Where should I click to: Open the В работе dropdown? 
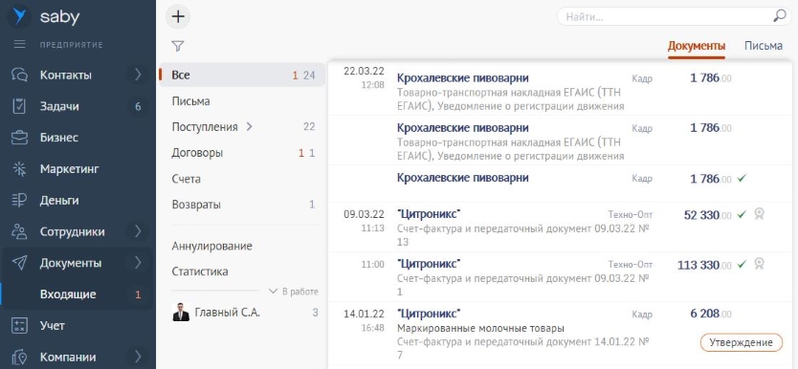pyautogui.click(x=293, y=292)
